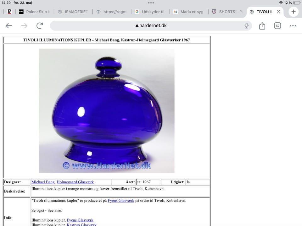Open the Michael Bang designer link

click(x=43, y=182)
